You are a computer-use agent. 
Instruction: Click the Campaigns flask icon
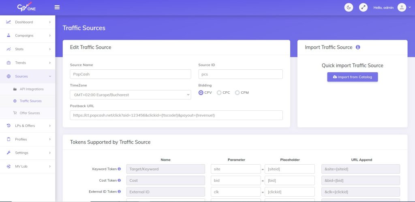point(9,35)
